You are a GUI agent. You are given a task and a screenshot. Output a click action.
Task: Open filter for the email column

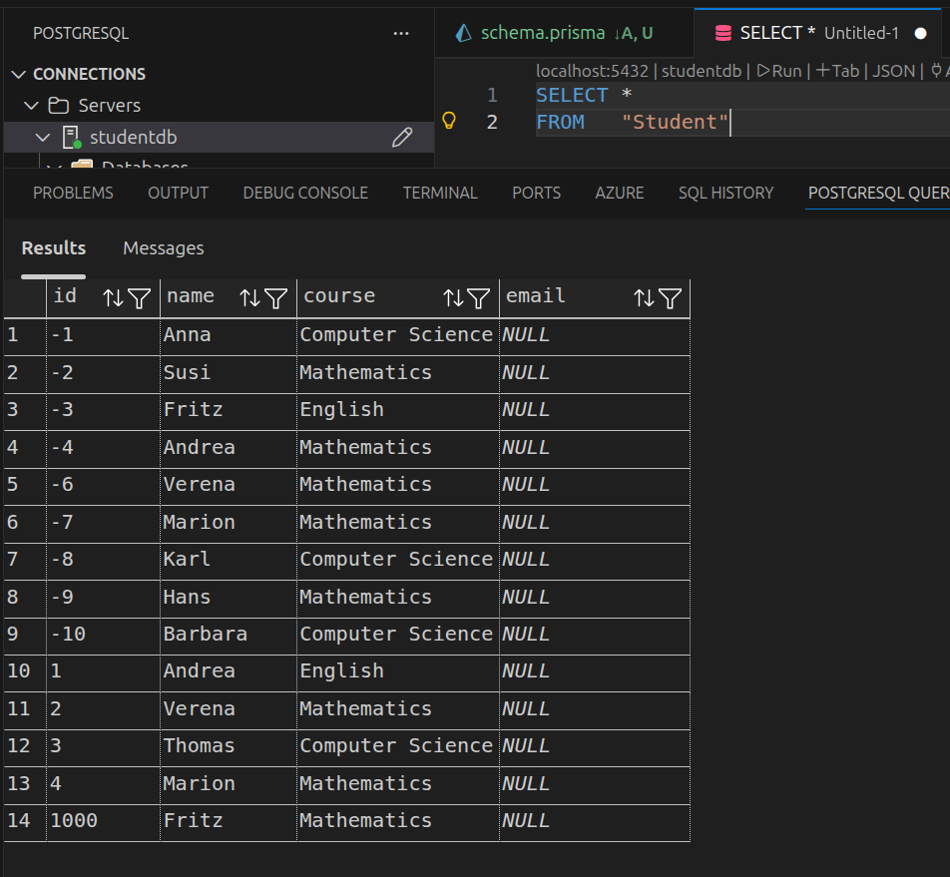point(671,297)
